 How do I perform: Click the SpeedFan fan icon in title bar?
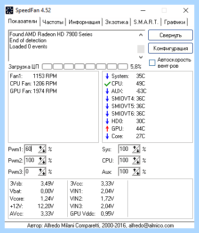(9, 10)
